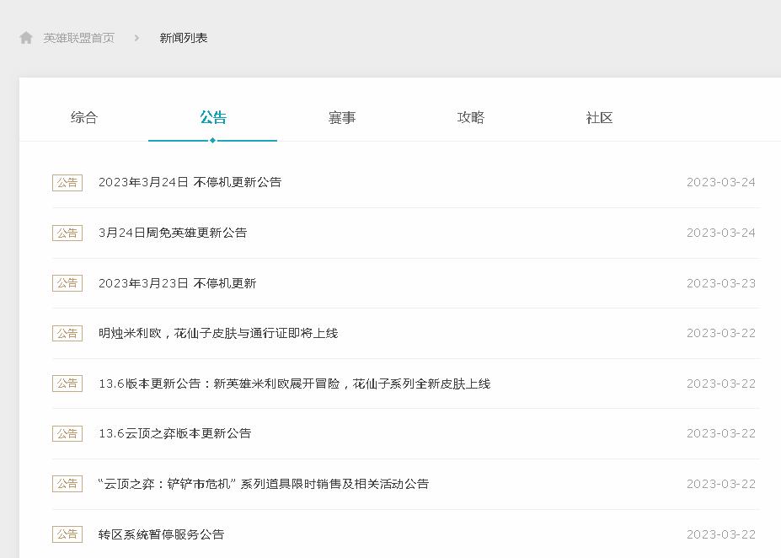This screenshot has width=781, height=558.
Task: Click date 2023-03-22 of 转区系统暂停服务 row
Action: pyautogui.click(x=720, y=534)
